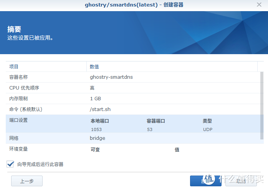The image size is (268, 189).
Task: Go back with the 上一步 button
Action: pos(27,181)
